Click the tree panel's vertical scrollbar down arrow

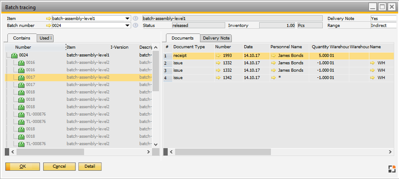(156, 144)
